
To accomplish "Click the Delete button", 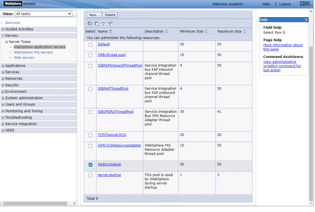I will (x=110, y=15).
